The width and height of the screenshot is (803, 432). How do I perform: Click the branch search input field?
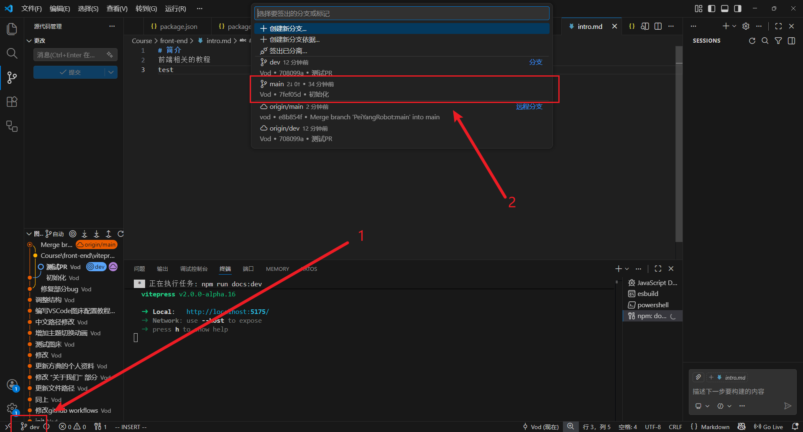pyautogui.click(x=401, y=13)
